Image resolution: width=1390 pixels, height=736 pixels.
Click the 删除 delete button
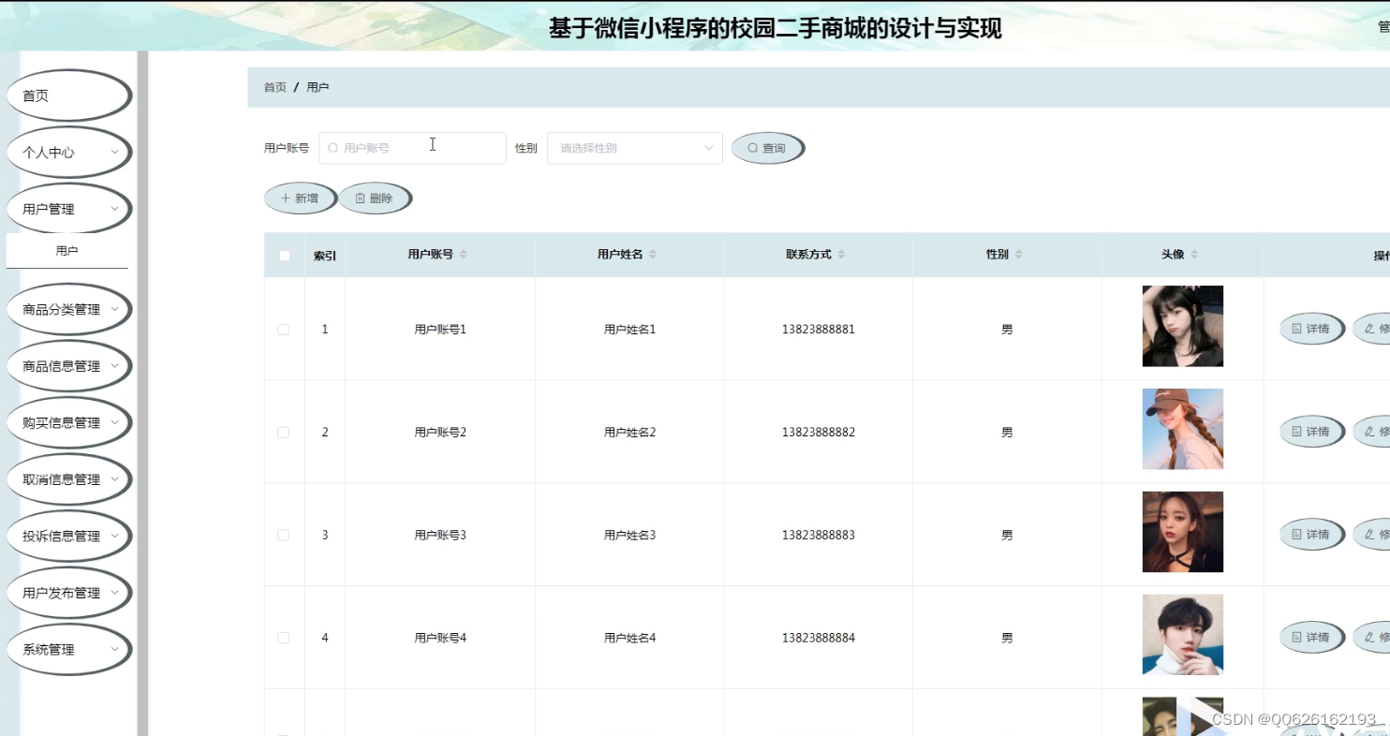(x=375, y=199)
